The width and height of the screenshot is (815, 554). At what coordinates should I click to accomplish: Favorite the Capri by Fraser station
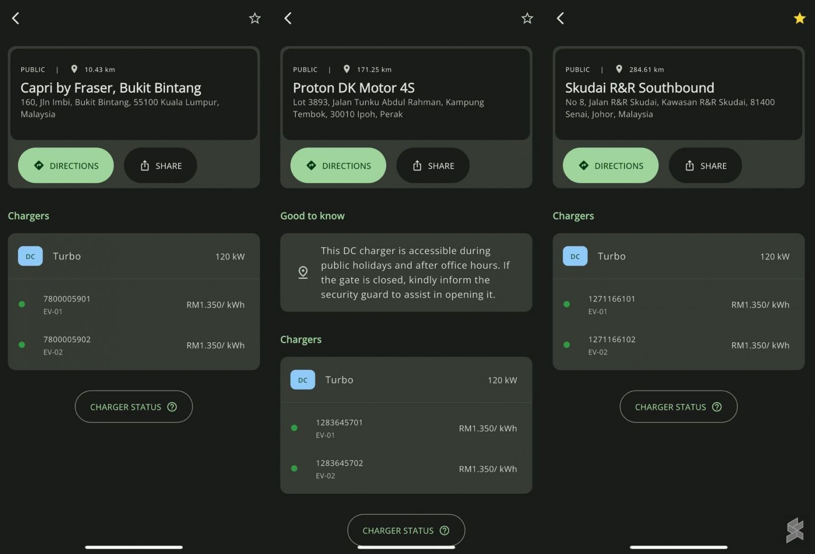pos(255,19)
